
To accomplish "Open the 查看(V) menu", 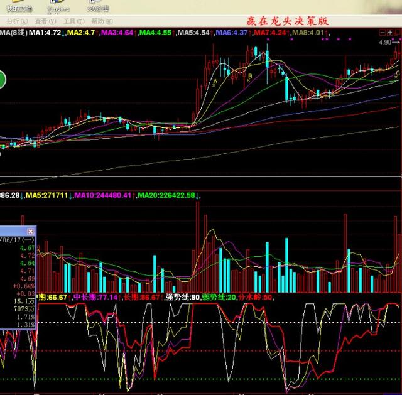I will tap(45, 21).
